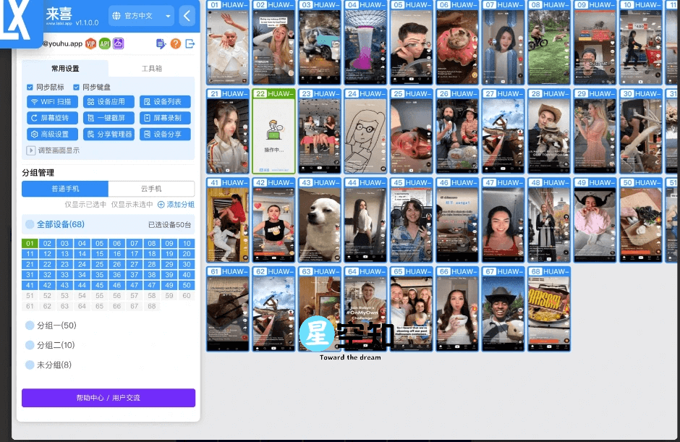Start WIFI 扫描 scanning
The image size is (680, 442).
coord(52,102)
